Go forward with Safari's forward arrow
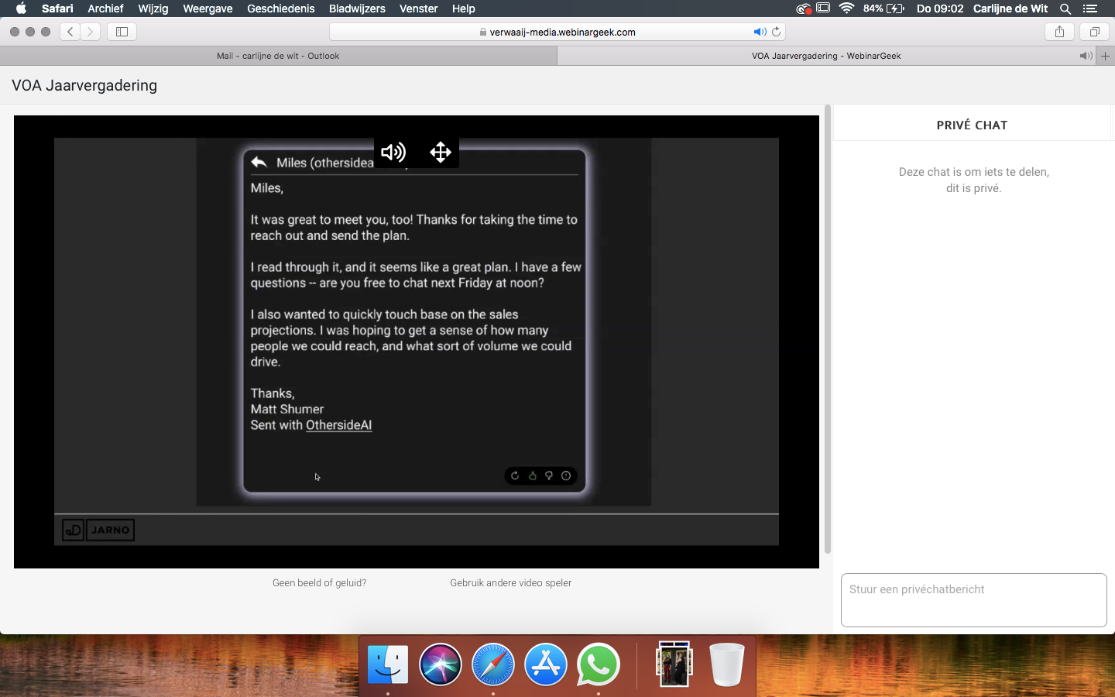The image size is (1115, 697). (x=91, y=32)
